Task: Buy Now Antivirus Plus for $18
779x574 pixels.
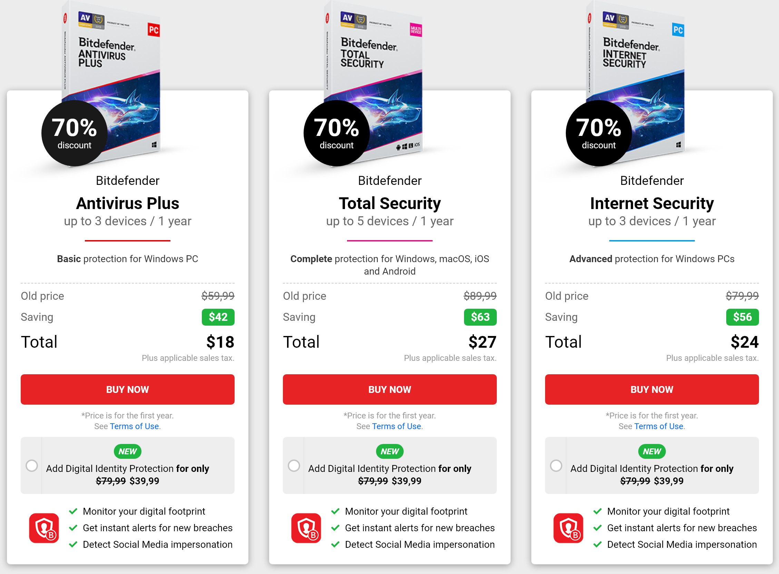Action: 128,389
